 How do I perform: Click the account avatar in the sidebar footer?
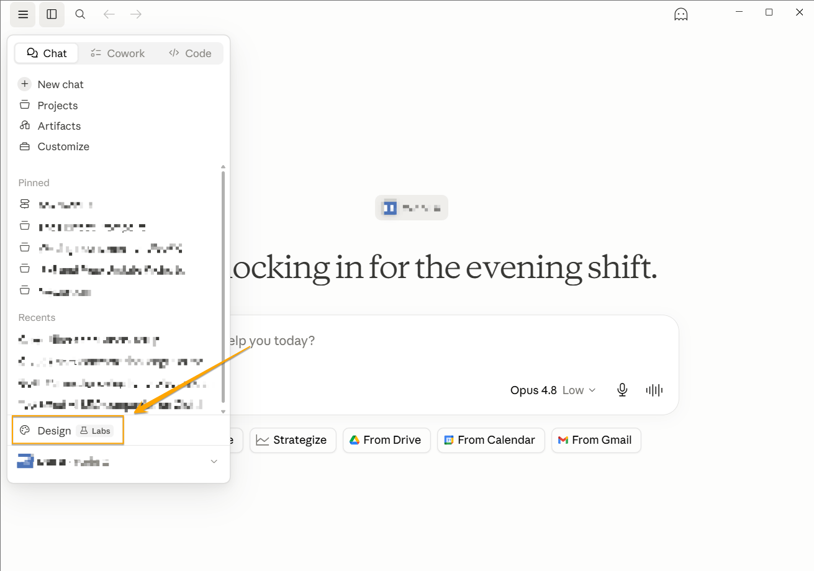click(x=25, y=461)
